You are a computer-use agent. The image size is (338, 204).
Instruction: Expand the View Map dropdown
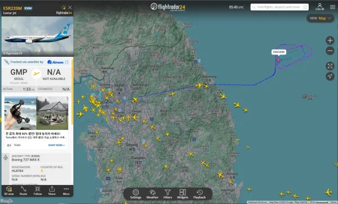[x=321, y=19]
